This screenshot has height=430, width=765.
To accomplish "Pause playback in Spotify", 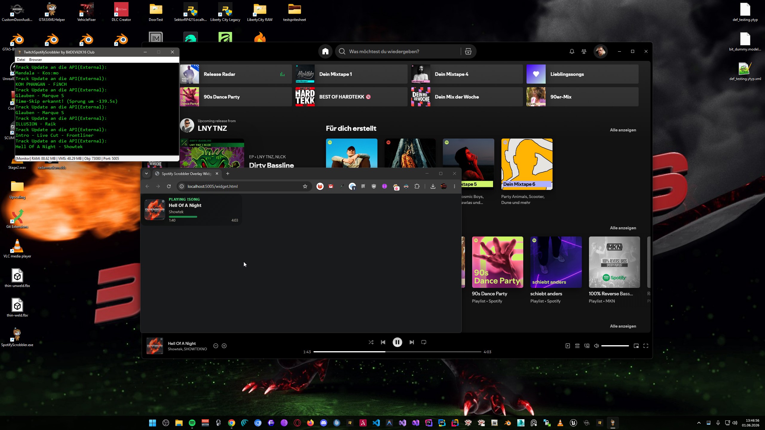I will tap(397, 342).
